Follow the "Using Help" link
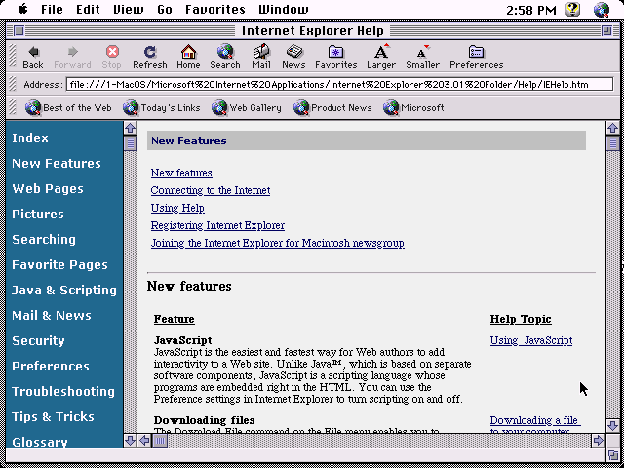 177,208
